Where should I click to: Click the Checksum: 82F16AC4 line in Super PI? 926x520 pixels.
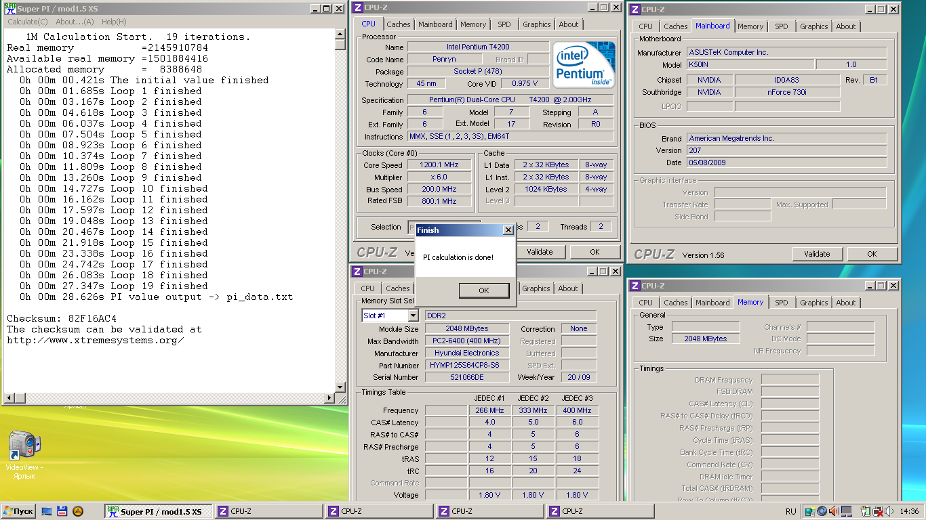(x=62, y=318)
